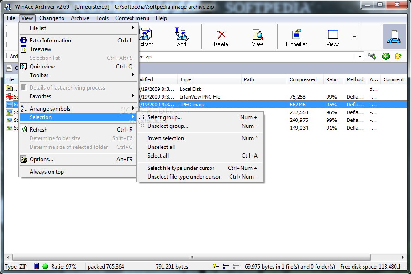The height and width of the screenshot is (274, 411).
Task: Click the green back arrow icon
Action: point(385,56)
